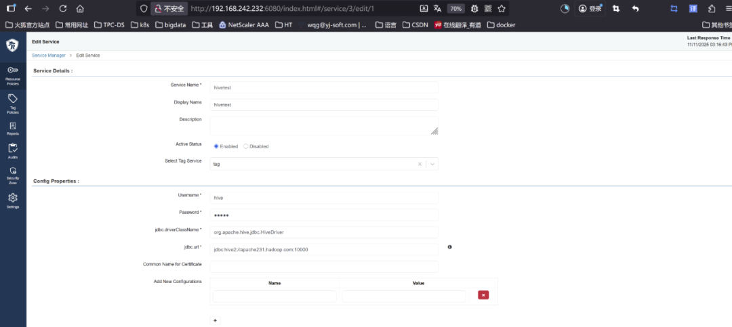Click the undo arrow toolbar icon
The image size is (732, 327).
(x=635, y=8)
